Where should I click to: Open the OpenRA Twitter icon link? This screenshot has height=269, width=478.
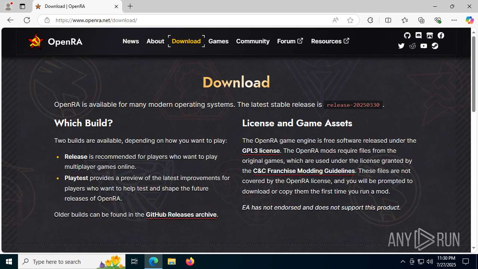401,46
